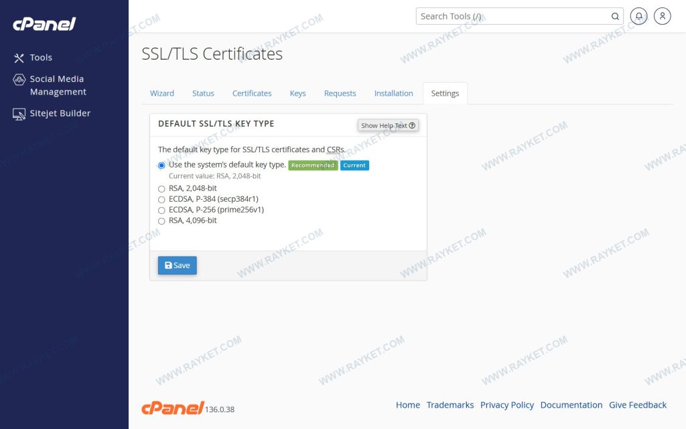Open the Status tab
686x429 pixels.
click(203, 93)
